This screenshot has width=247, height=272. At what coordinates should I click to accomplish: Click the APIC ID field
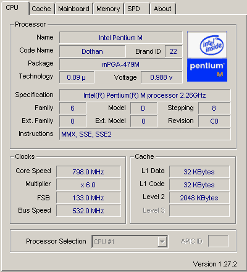tap(218, 241)
